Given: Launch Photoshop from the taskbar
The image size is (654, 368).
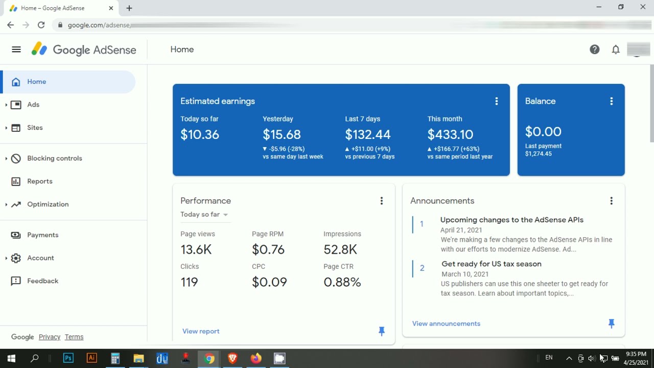Looking at the screenshot, I should point(68,358).
